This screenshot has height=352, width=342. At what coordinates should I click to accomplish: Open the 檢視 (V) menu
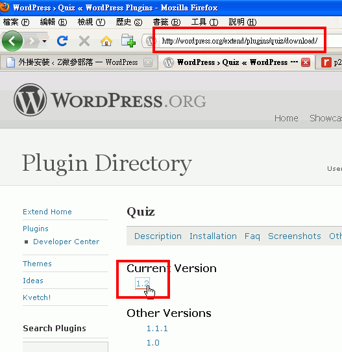92,22
